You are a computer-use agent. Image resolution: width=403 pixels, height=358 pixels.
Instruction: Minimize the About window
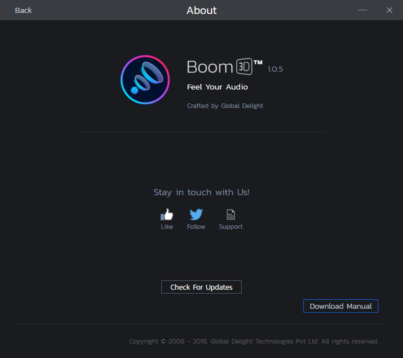[x=363, y=10]
